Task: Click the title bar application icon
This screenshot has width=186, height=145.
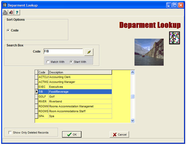Action: point(4,5)
